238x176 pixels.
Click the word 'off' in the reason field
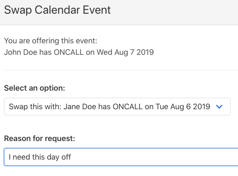66,157
